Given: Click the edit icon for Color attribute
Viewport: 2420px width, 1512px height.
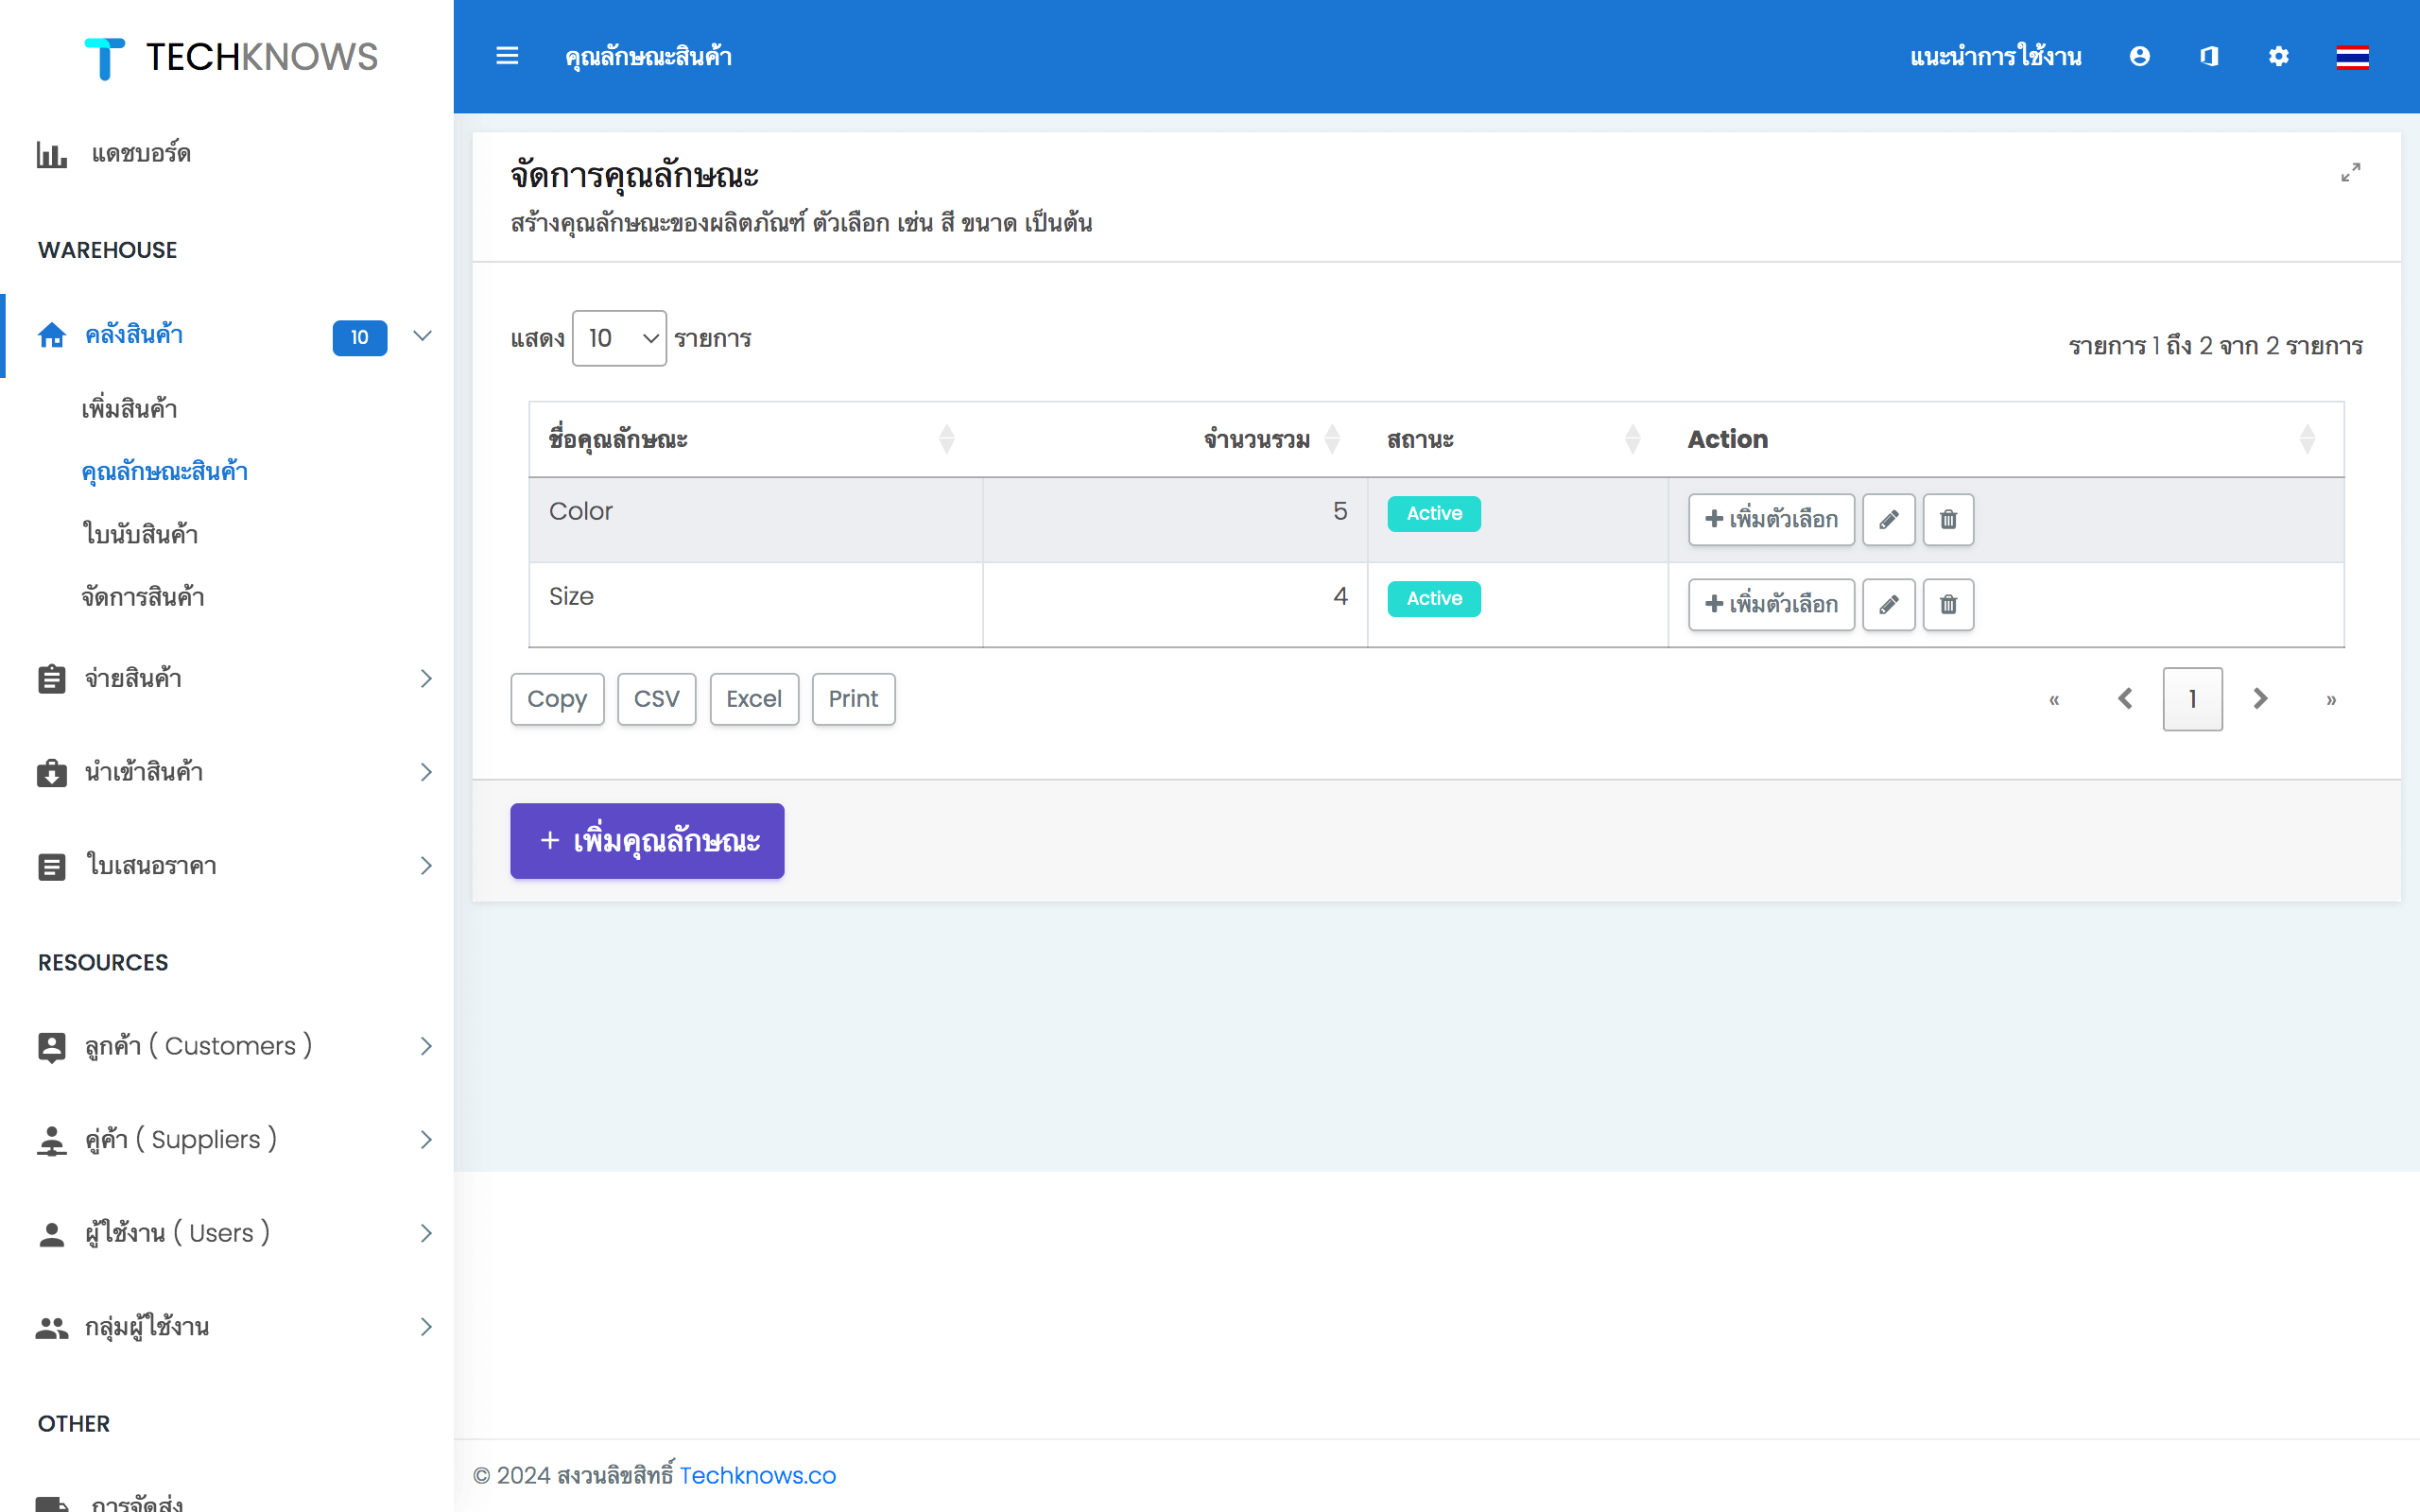Looking at the screenshot, I should (x=1889, y=517).
